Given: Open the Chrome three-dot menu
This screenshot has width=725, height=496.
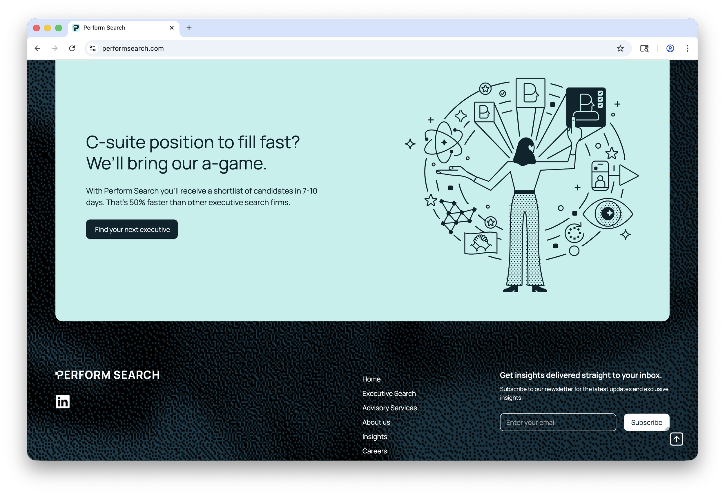Looking at the screenshot, I should coord(687,48).
